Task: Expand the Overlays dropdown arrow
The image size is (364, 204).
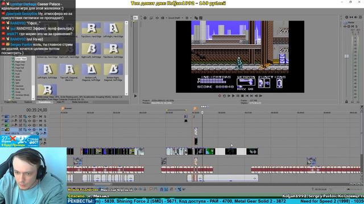Action: coord(191,18)
